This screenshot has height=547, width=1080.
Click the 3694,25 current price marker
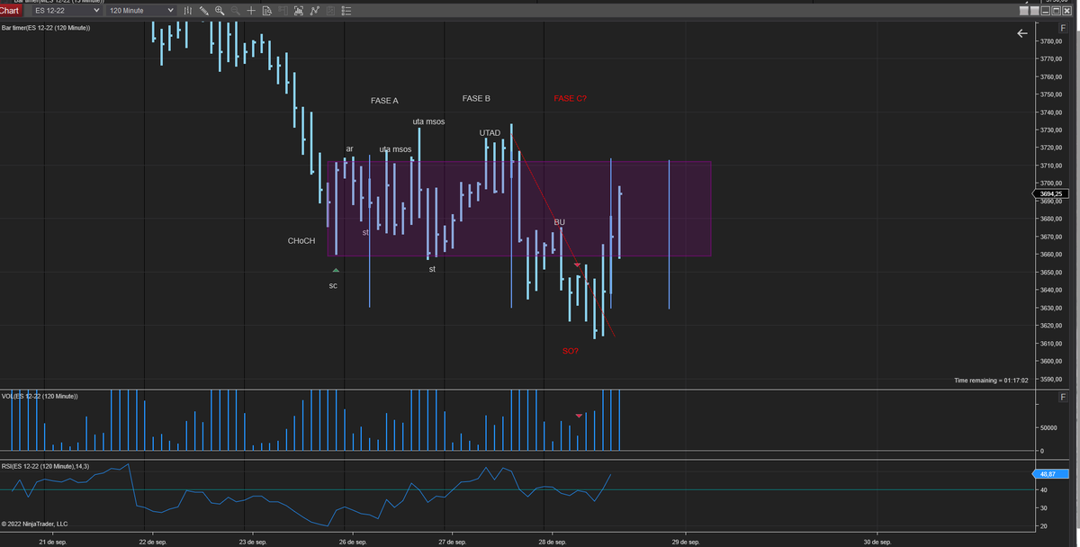pos(1053,193)
